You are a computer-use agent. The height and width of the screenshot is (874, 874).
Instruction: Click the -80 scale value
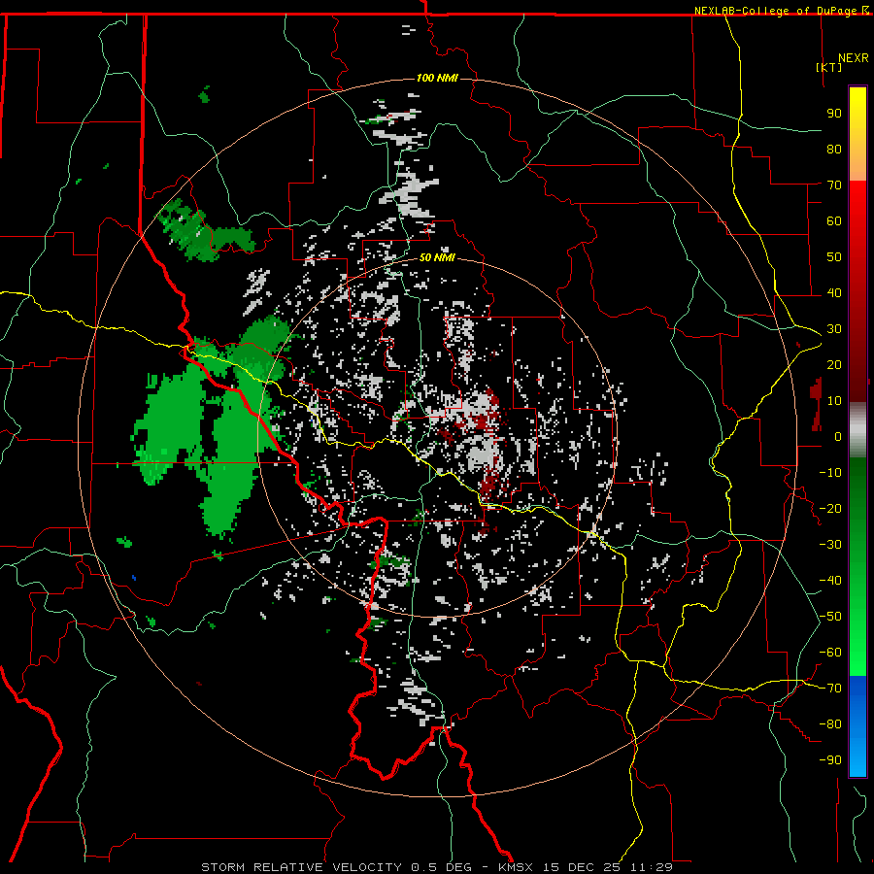[830, 724]
